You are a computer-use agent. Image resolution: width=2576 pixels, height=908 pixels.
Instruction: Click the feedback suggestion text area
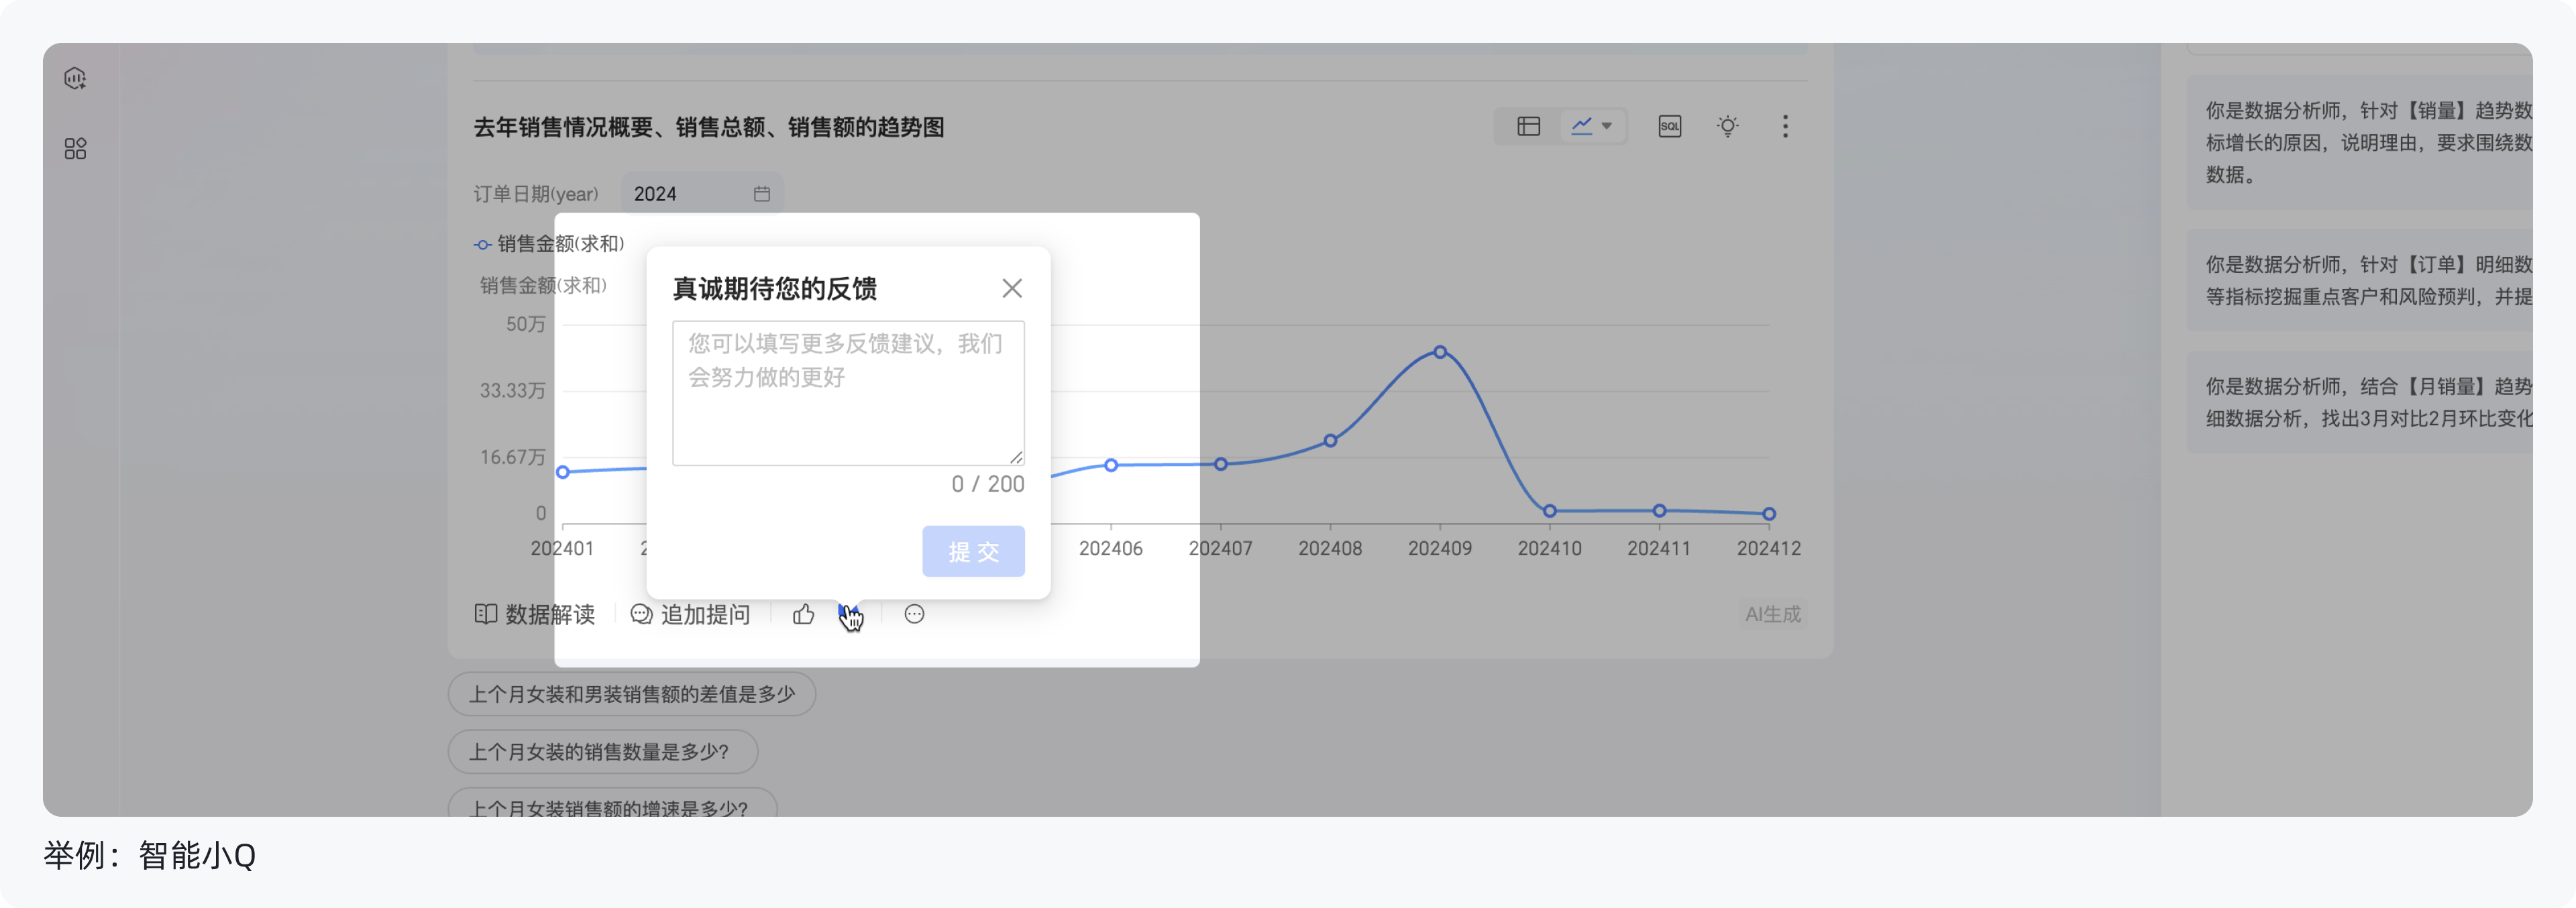point(848,392)
